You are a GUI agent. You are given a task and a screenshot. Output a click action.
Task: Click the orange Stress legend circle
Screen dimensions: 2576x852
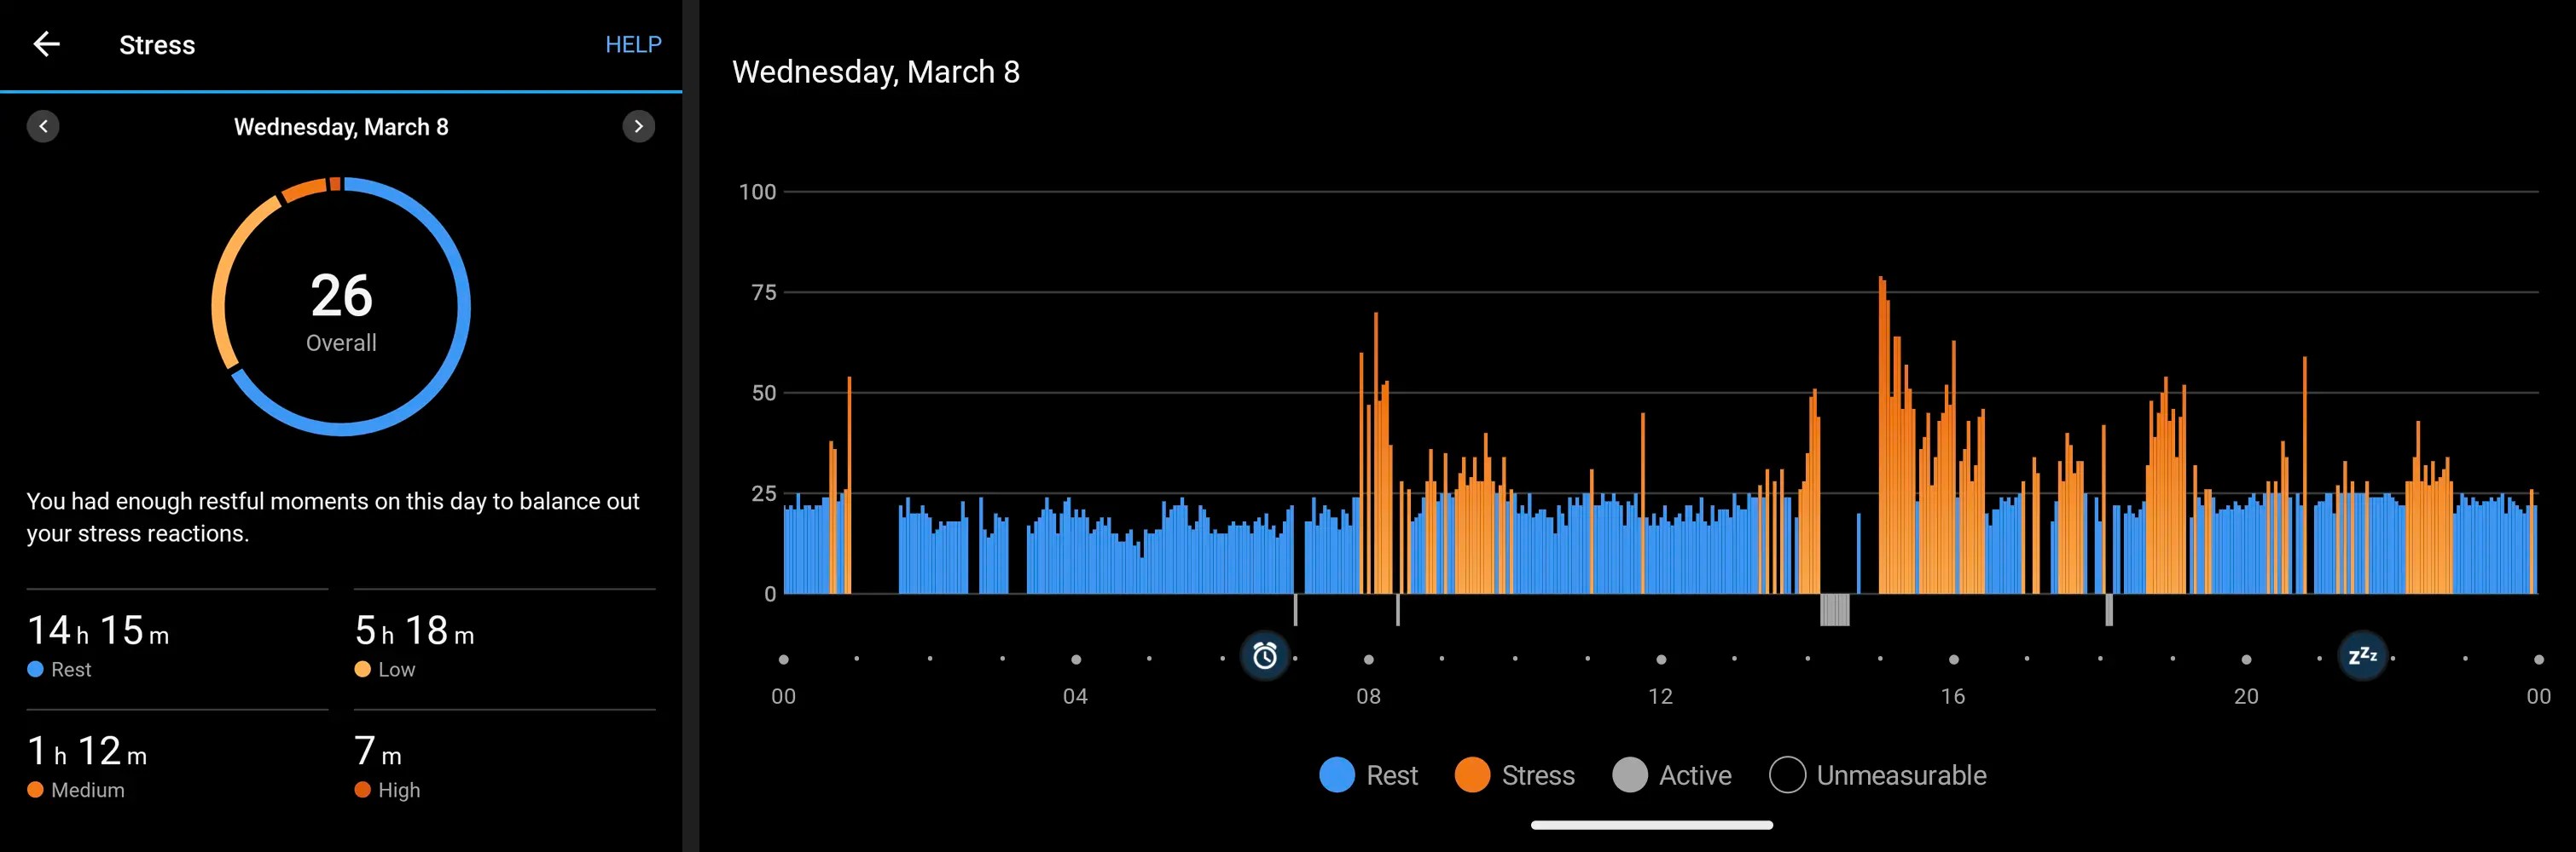(x=1472, y=775)
